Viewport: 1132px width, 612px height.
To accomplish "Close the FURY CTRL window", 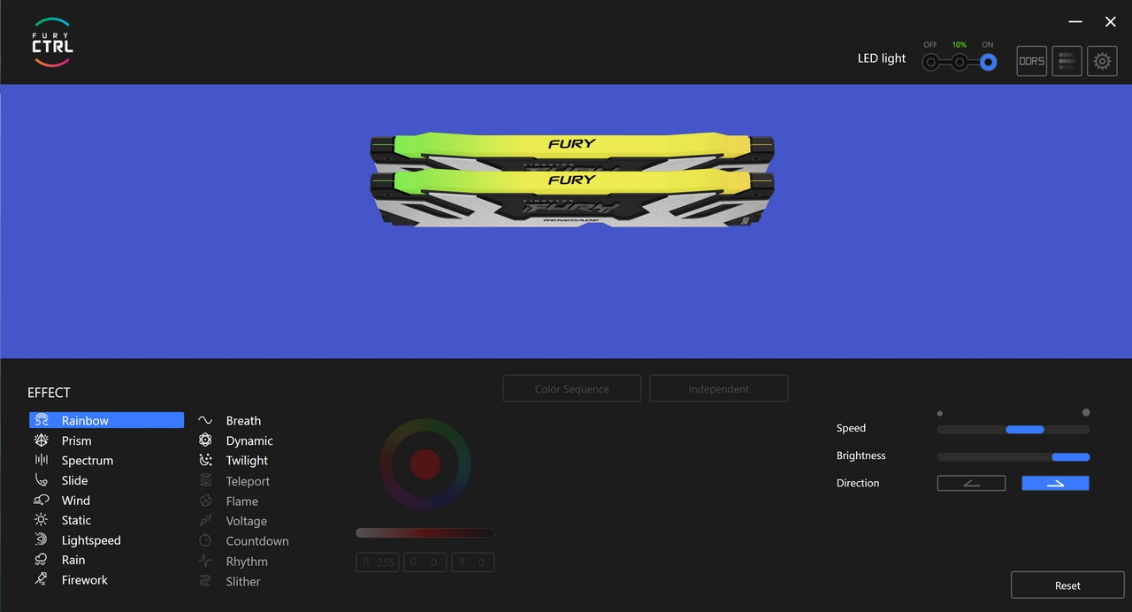I will click(1111, 21).
